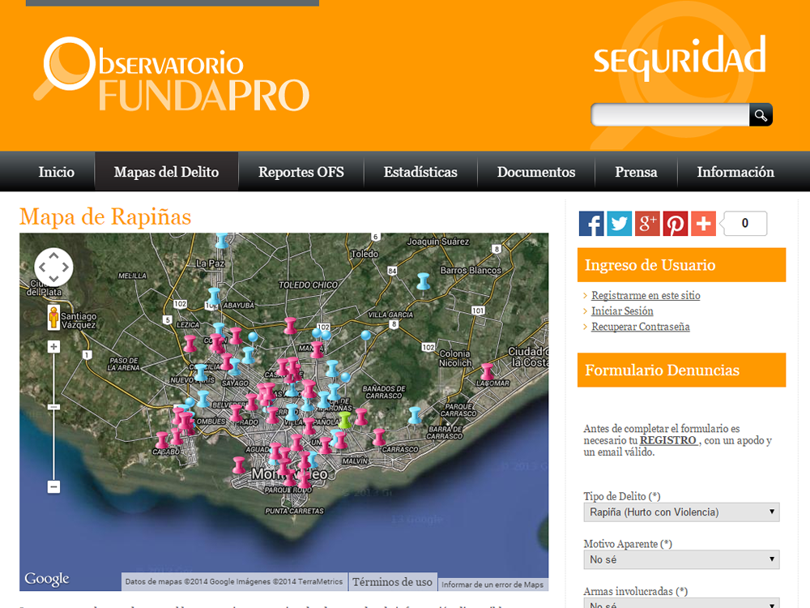810x608 pixels.
Task: Click the green pushpin on map
Action: pyautogui.click(x=345, y=419)
